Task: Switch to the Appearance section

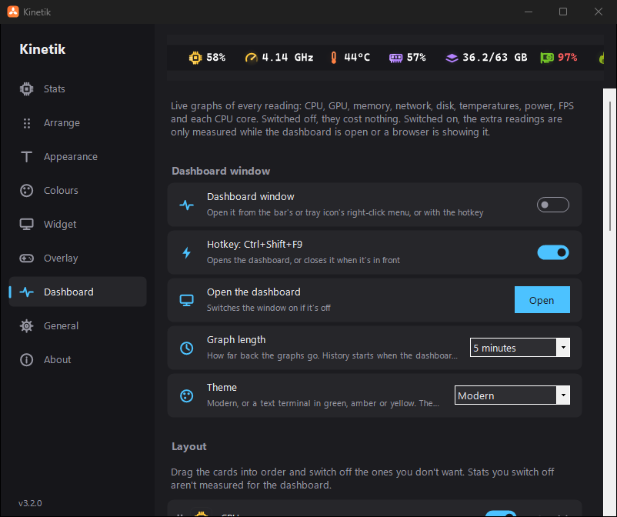Action: coord(78,157)
